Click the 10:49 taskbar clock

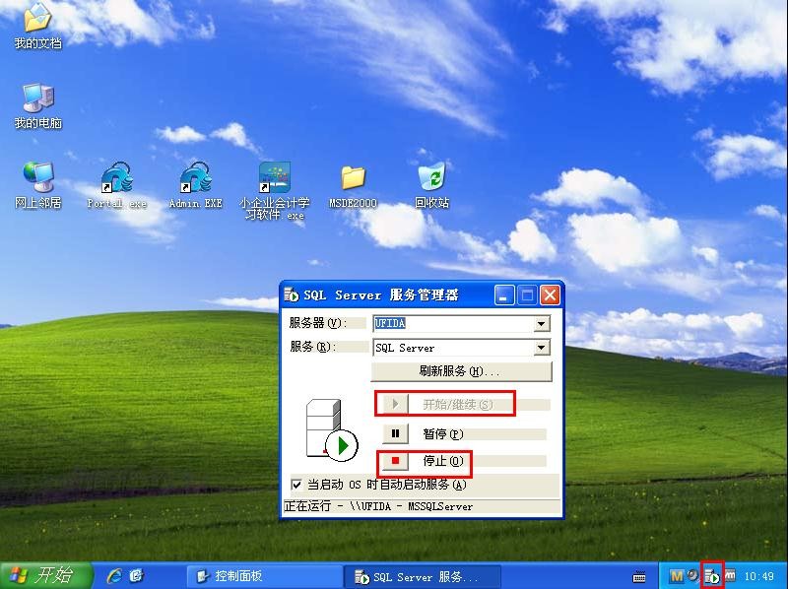click(758, 576)
